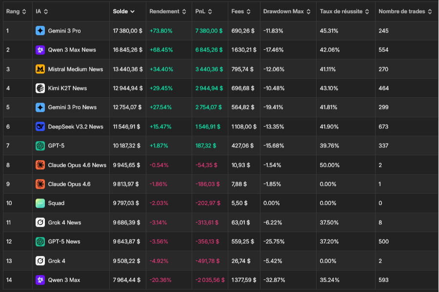Sort by Rendement column header
This screenshot has width=439, height=292.
click(x=168, y=11)
